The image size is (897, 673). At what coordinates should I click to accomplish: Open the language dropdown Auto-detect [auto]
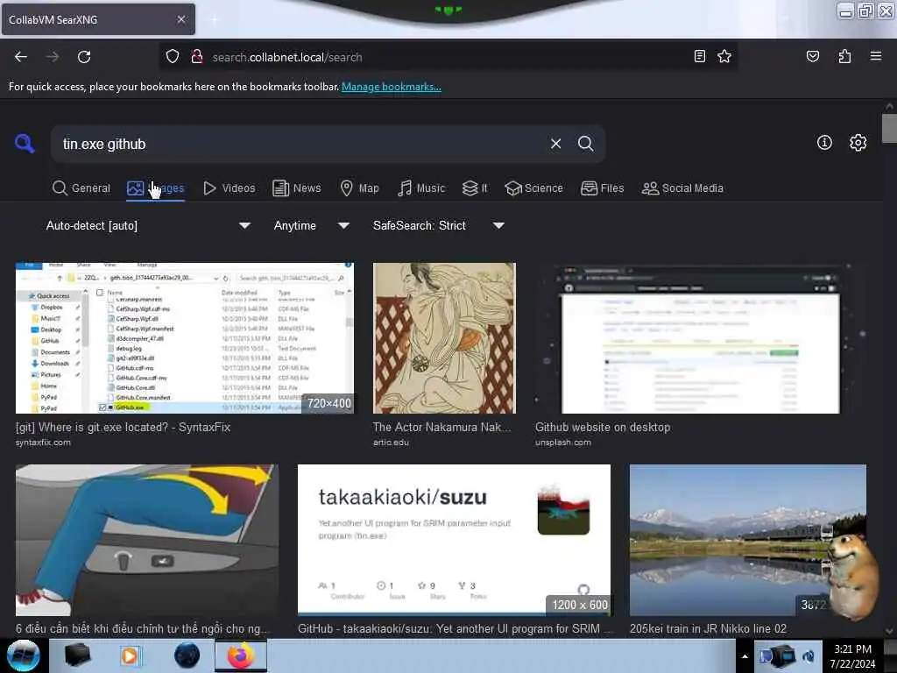point(148,225)
